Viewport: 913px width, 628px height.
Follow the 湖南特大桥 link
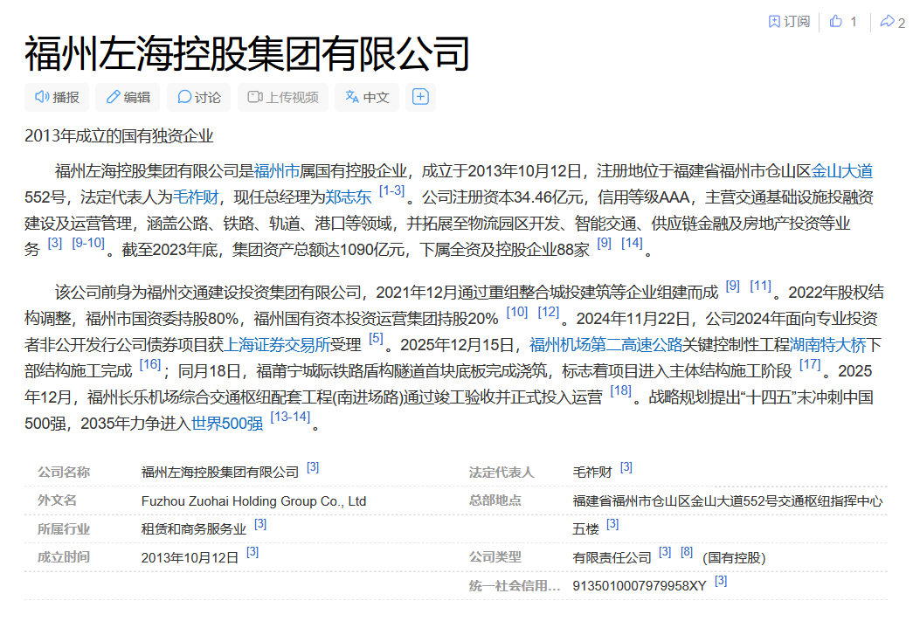point(827,343)
